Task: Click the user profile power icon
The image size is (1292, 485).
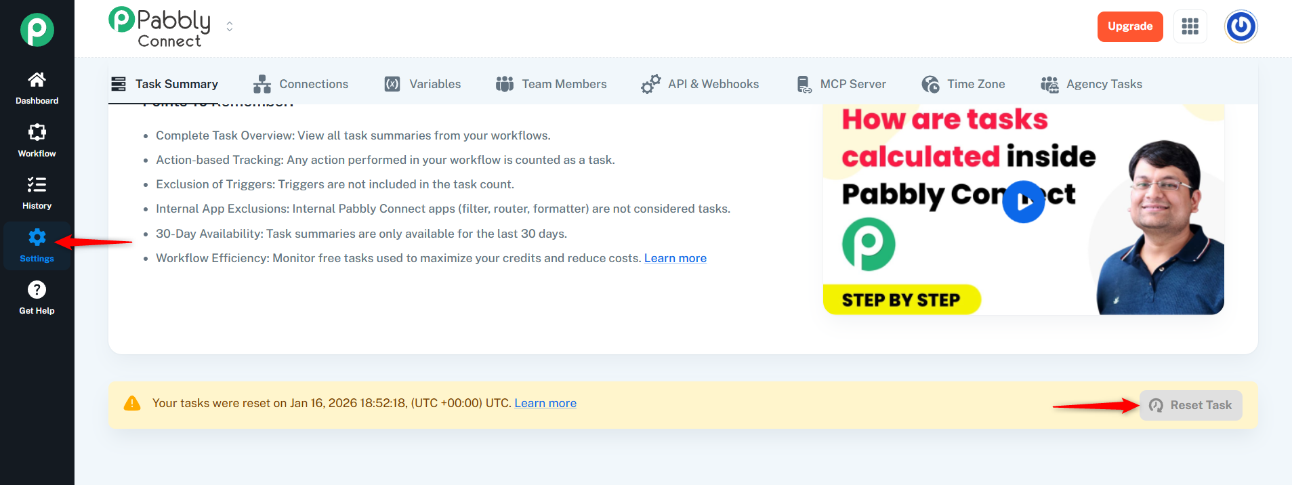Action: (1241, 26)
